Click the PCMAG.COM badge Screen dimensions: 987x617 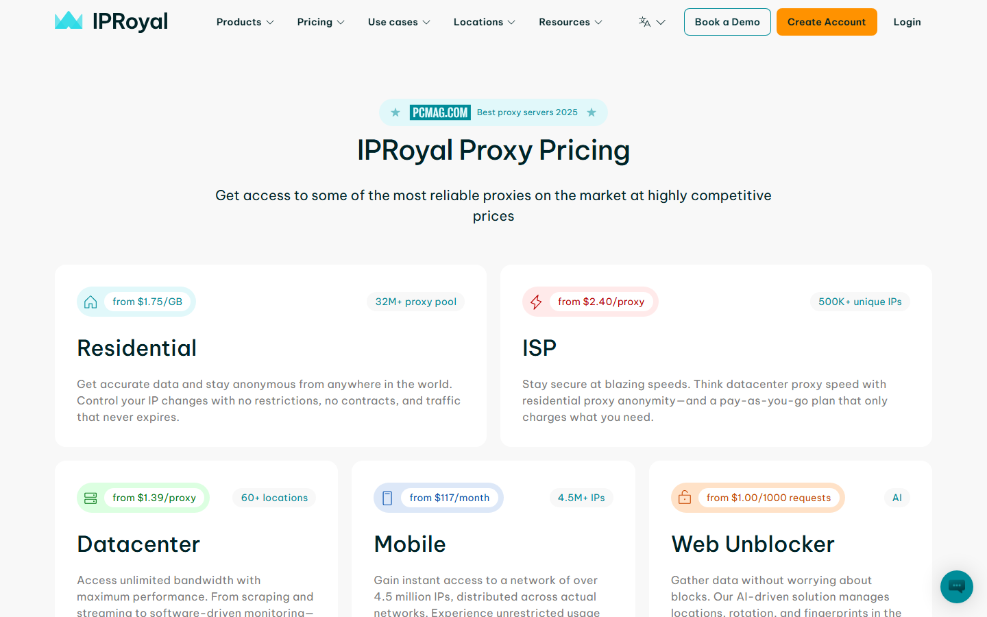pyautogui.click(x=438, y=112)
